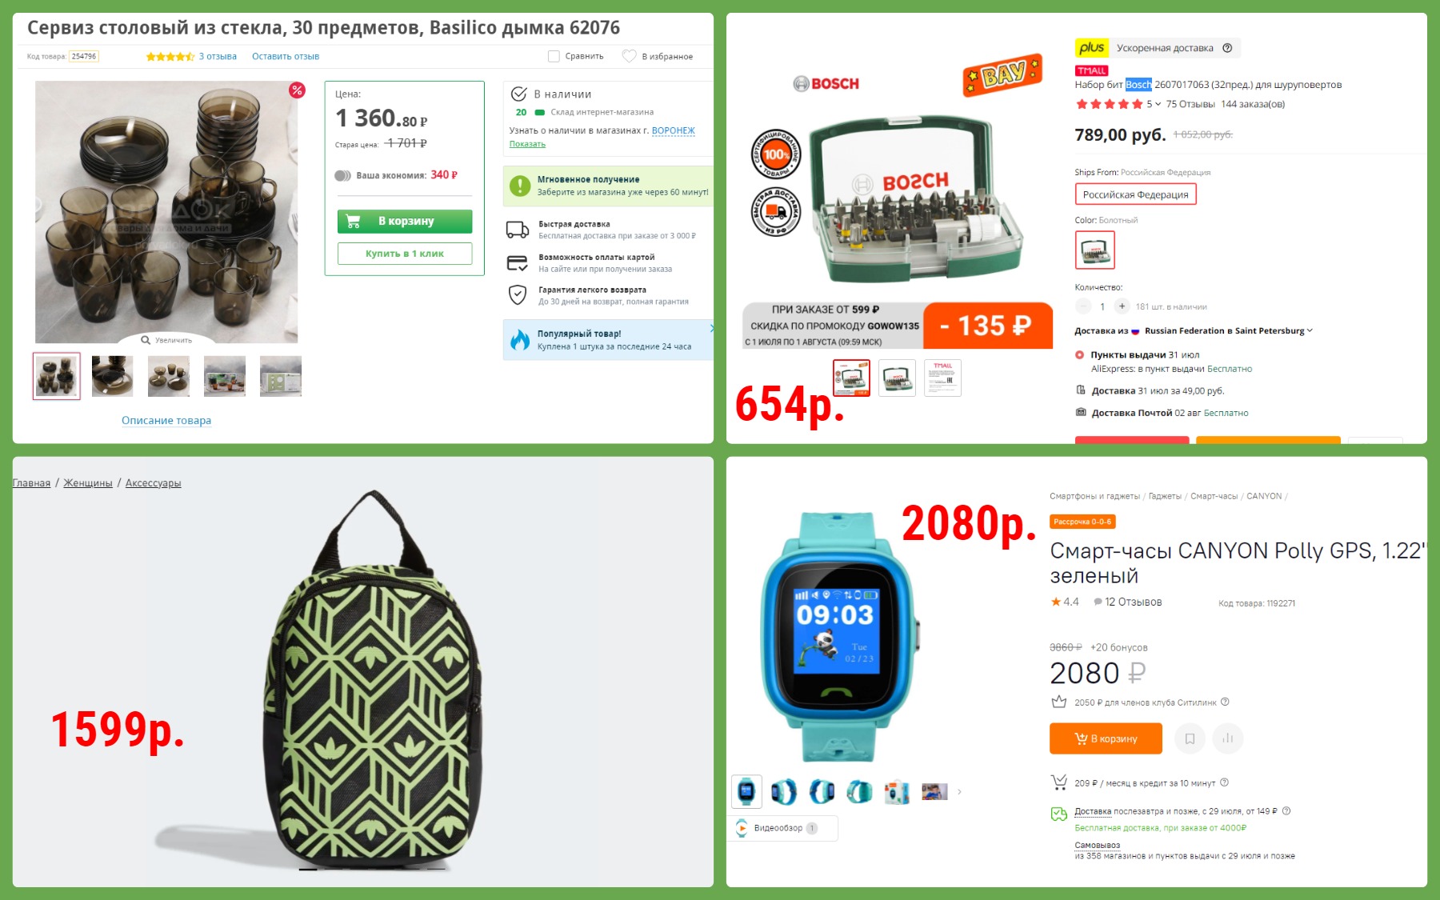The width and height of the screenshot is (1440, 900).
Task: Click the red percent discount badge on the glassware photo
Action: pos(297,90)
